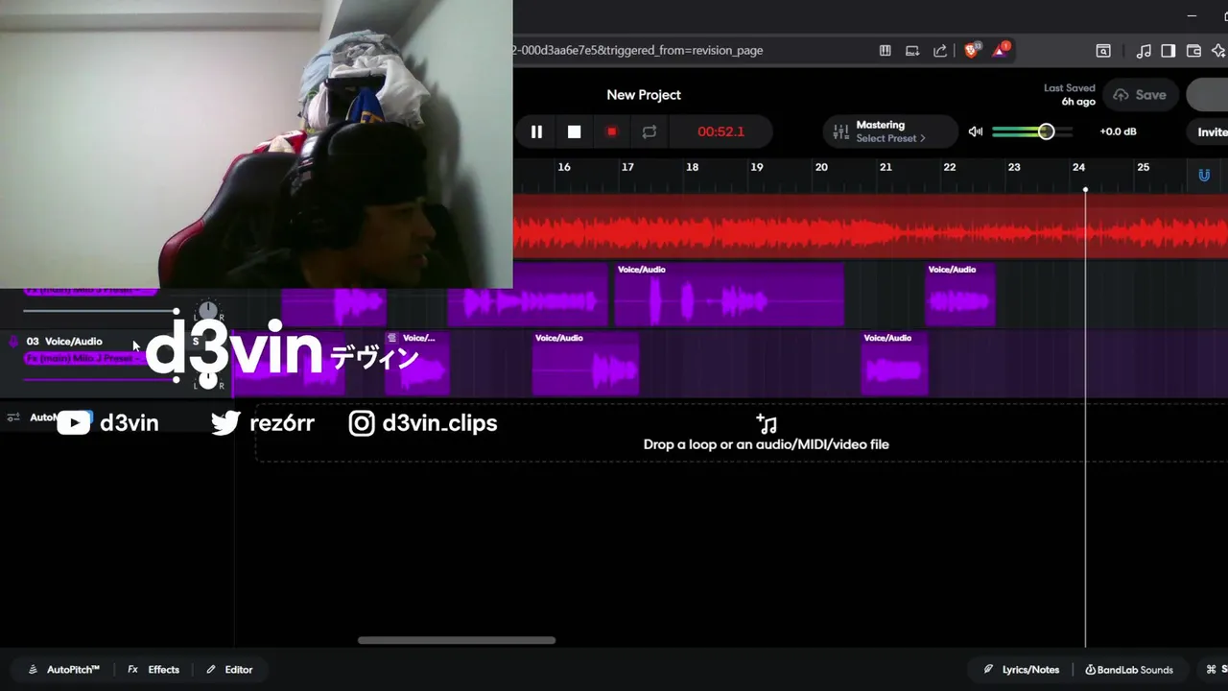
Task: Select the upper-track Voice/Audio clip near bar 17
Action: coord(729,295)
